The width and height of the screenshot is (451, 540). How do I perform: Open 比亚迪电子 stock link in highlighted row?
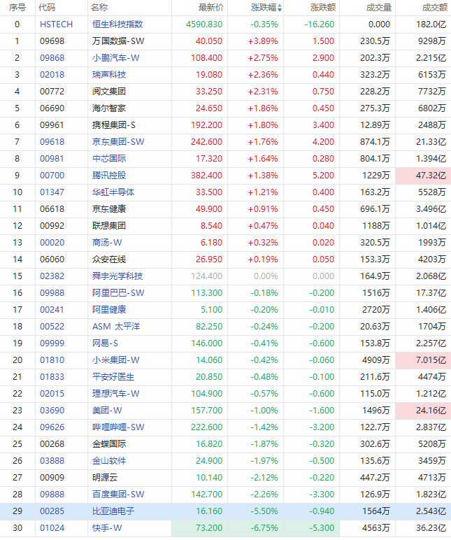(113, 511)
